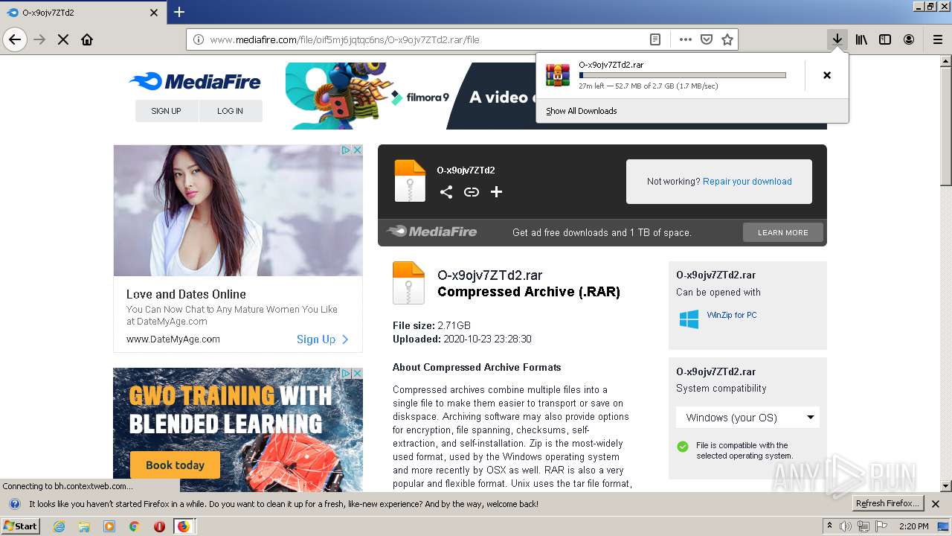The width and height of the screenshot is (952, 536).
Task: Copy link with the chain icon
Action: 471,192
